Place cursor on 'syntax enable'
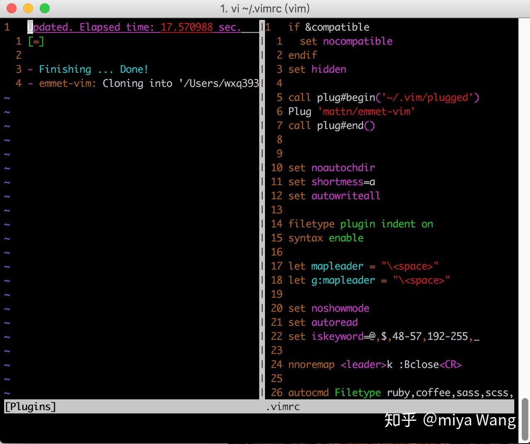This screenshot has height=444, width=530. [326, 238]
